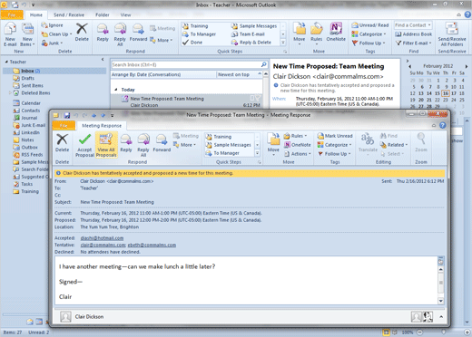
Task: Click the search magnifier in Search Inbox box
Action: [263, 64]
